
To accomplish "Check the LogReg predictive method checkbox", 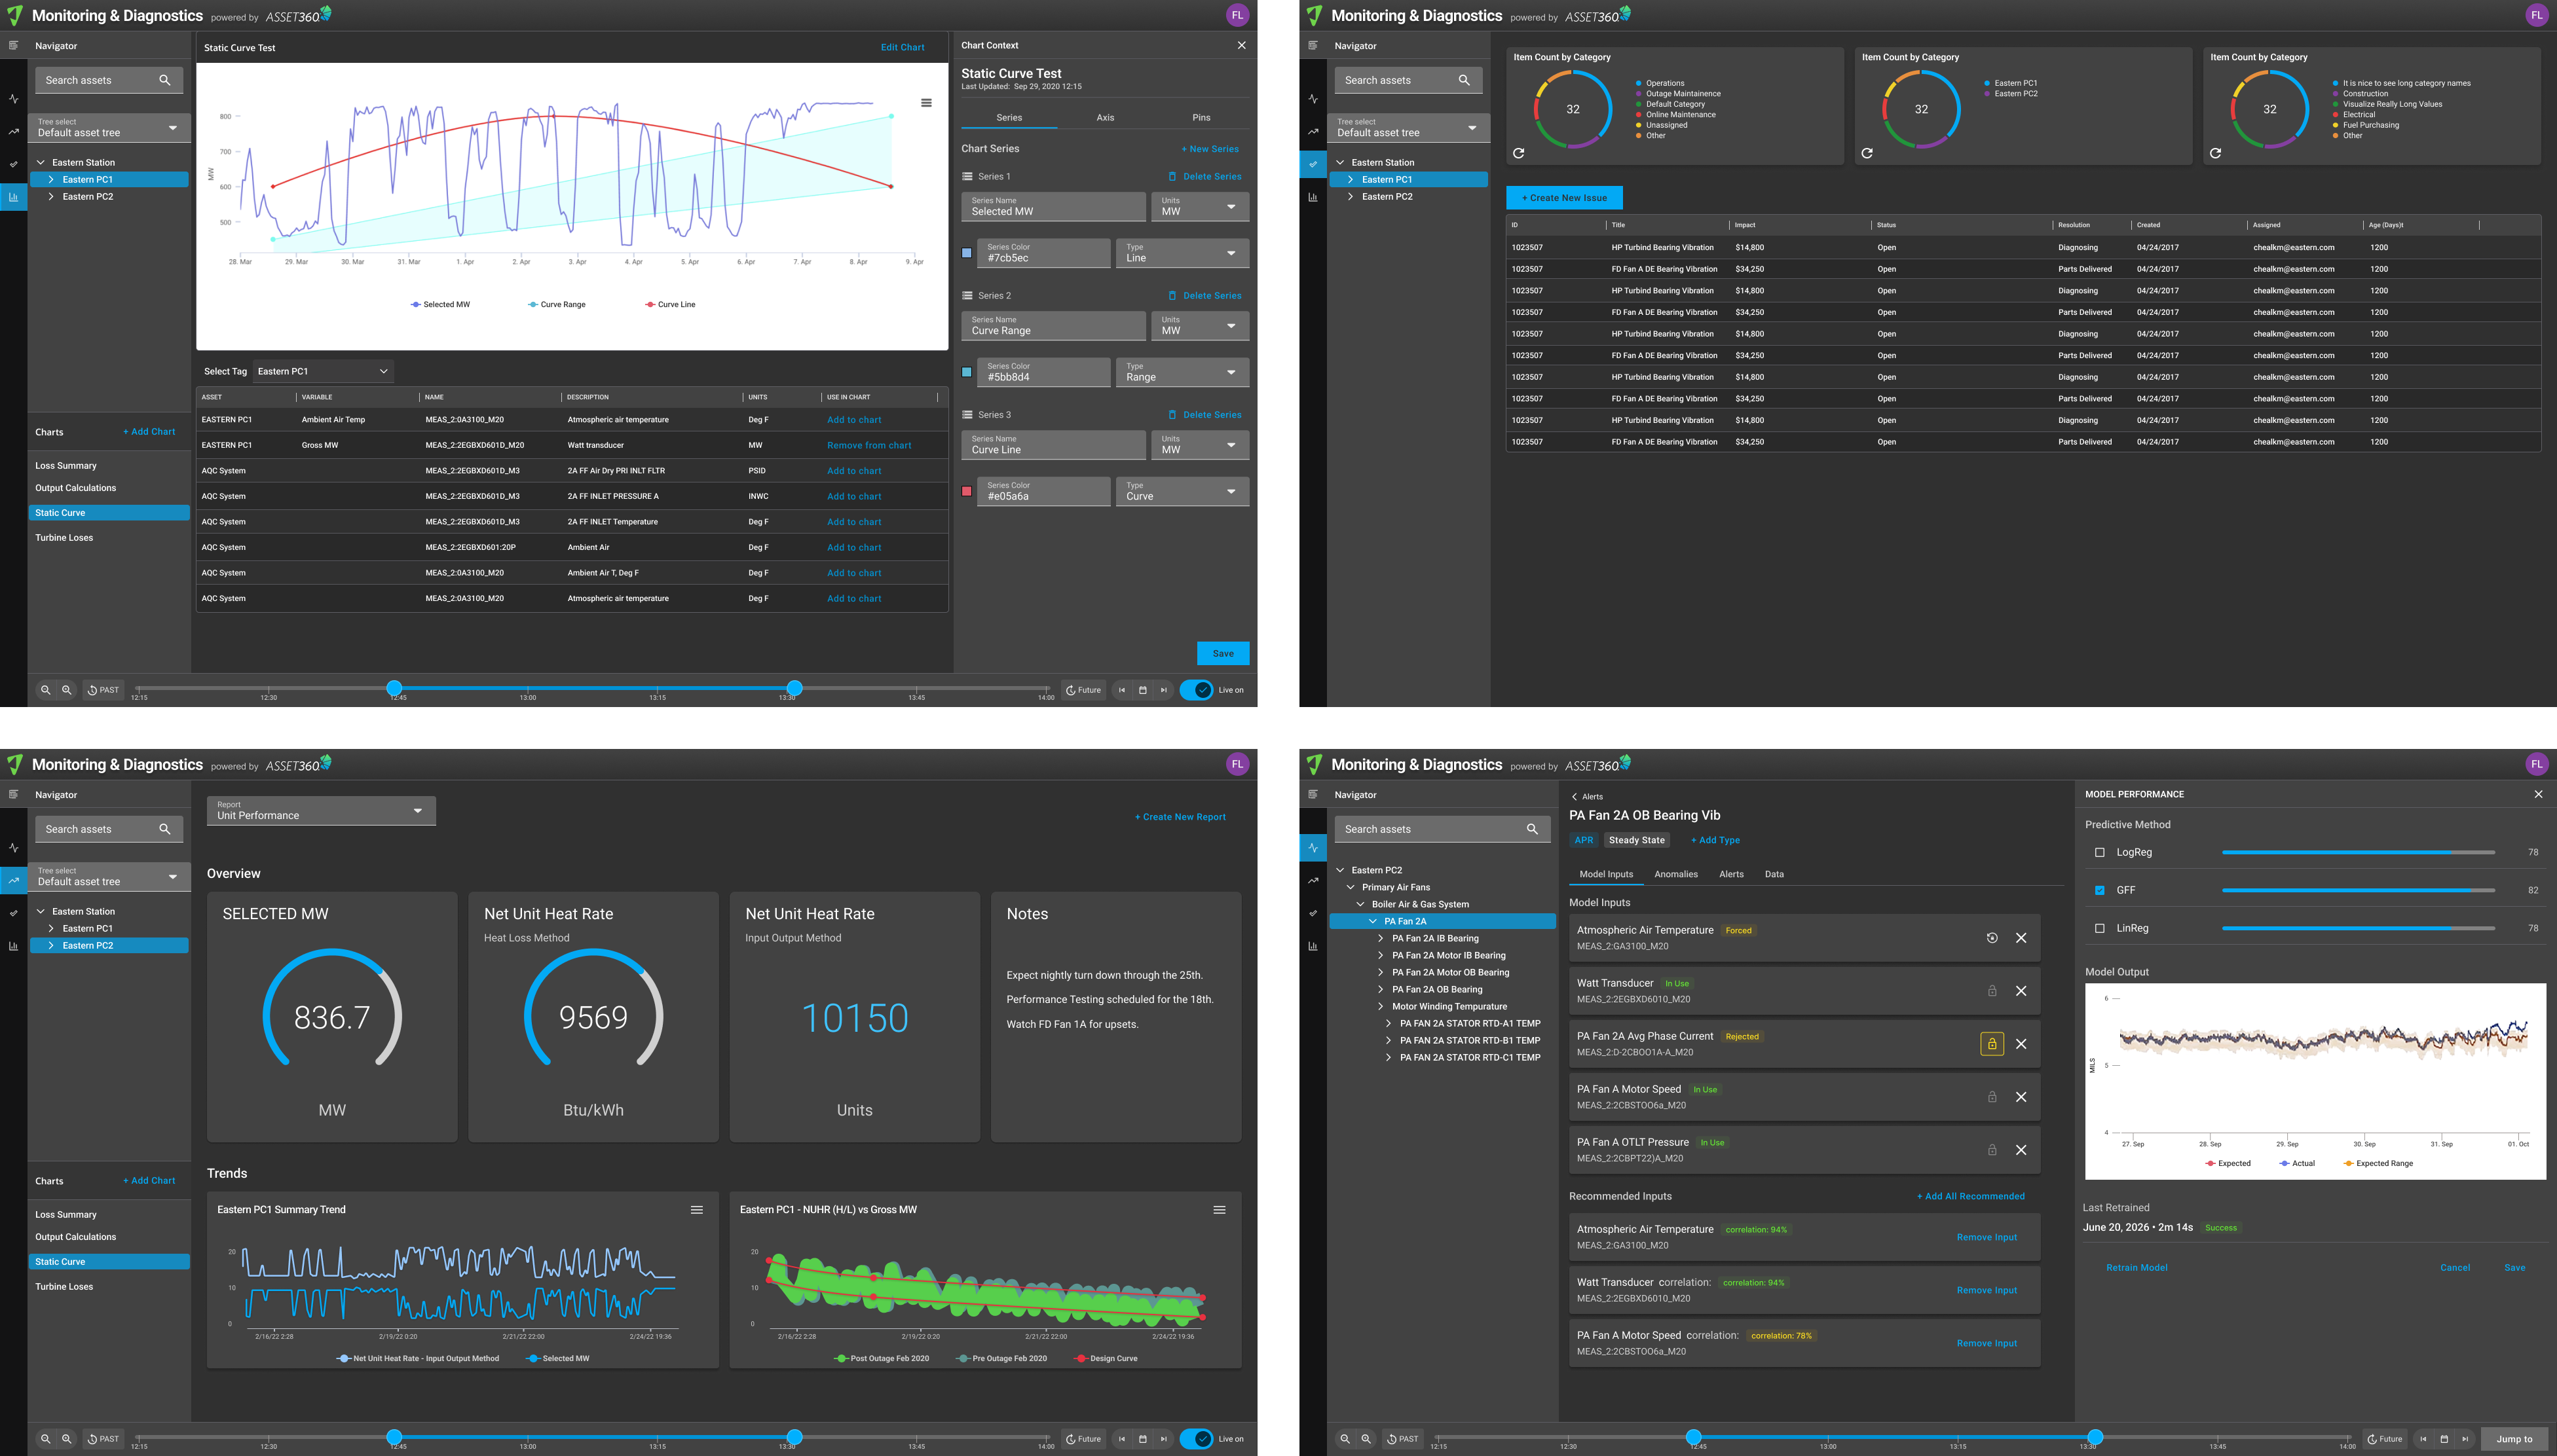I will (x=2099, y=852).
